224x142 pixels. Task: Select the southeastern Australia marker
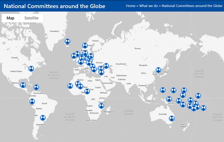point(172,118)
